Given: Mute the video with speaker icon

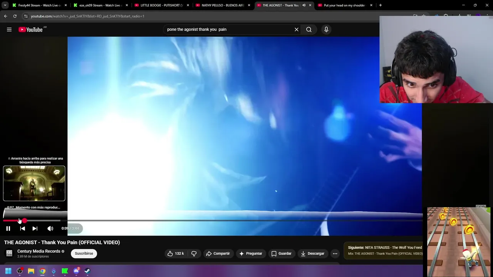Looking at the screenshot, I should pos(50,229).
